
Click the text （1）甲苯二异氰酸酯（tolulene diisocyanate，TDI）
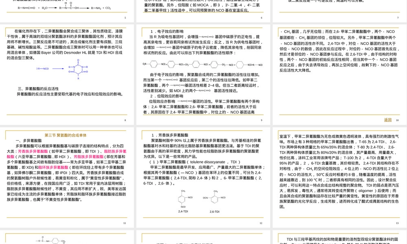pos(195,162)
